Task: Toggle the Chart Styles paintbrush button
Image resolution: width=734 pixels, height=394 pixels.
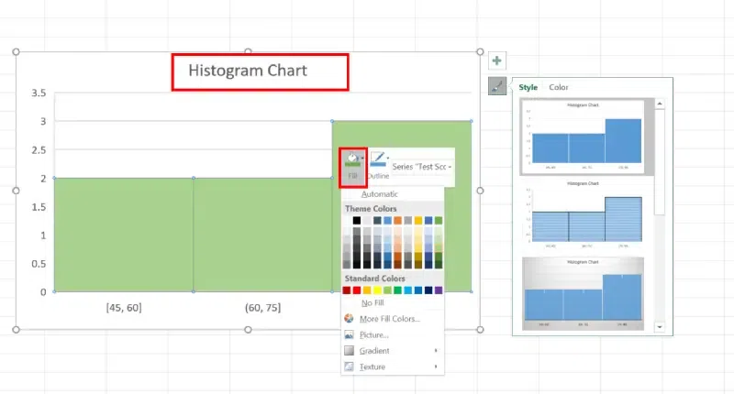Action: point(497,86)
